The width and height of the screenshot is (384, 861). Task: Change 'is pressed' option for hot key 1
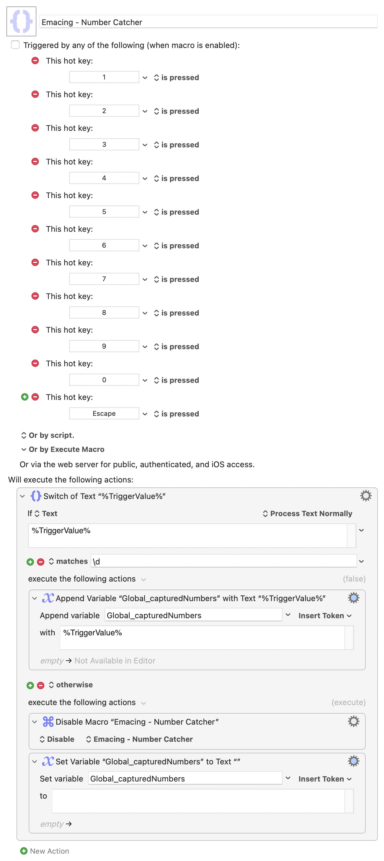coord(176,78)
